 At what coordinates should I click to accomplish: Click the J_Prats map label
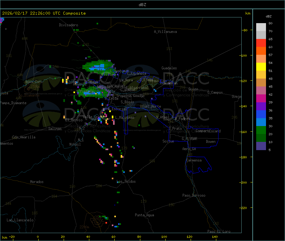(x=175, y=129)
